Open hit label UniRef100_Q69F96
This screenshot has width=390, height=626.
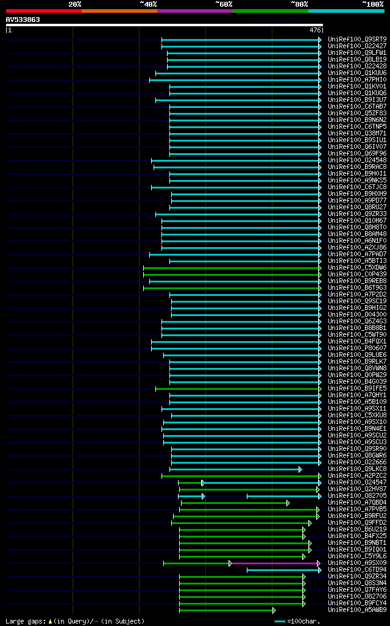tap(357, 153)
